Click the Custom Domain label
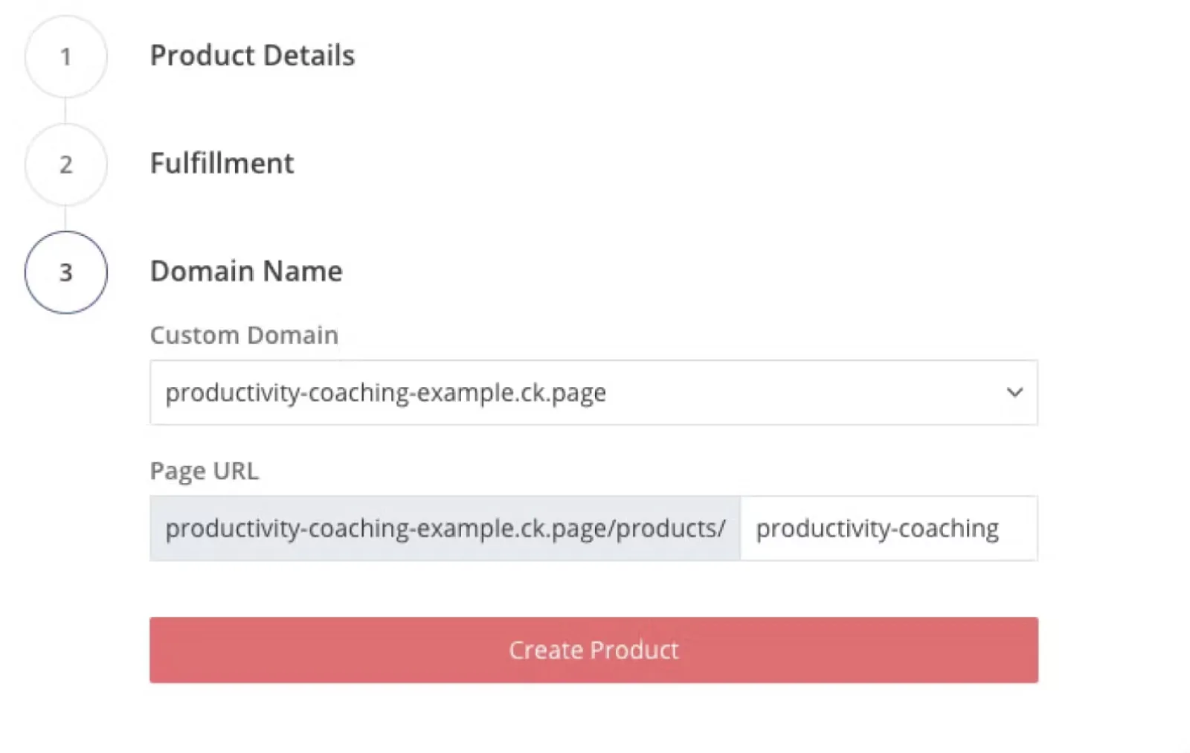 point(244,336)
